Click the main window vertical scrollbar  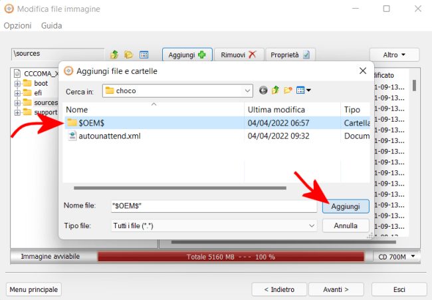(414, 85)
